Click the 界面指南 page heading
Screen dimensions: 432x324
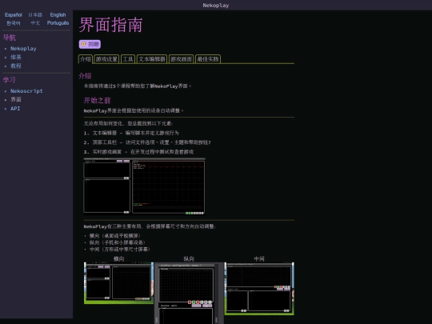[x=110, y=25]
